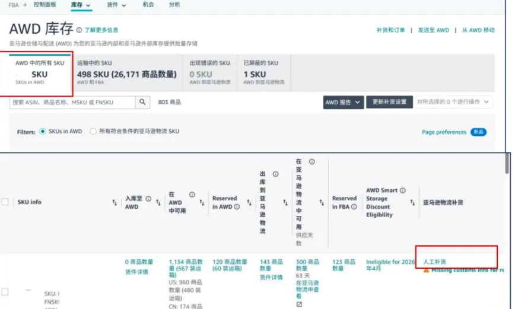Click external link icon under 在亚马逊物流中查看
Image resolution: width=515 pixels, height=309 pixels.
299,304
